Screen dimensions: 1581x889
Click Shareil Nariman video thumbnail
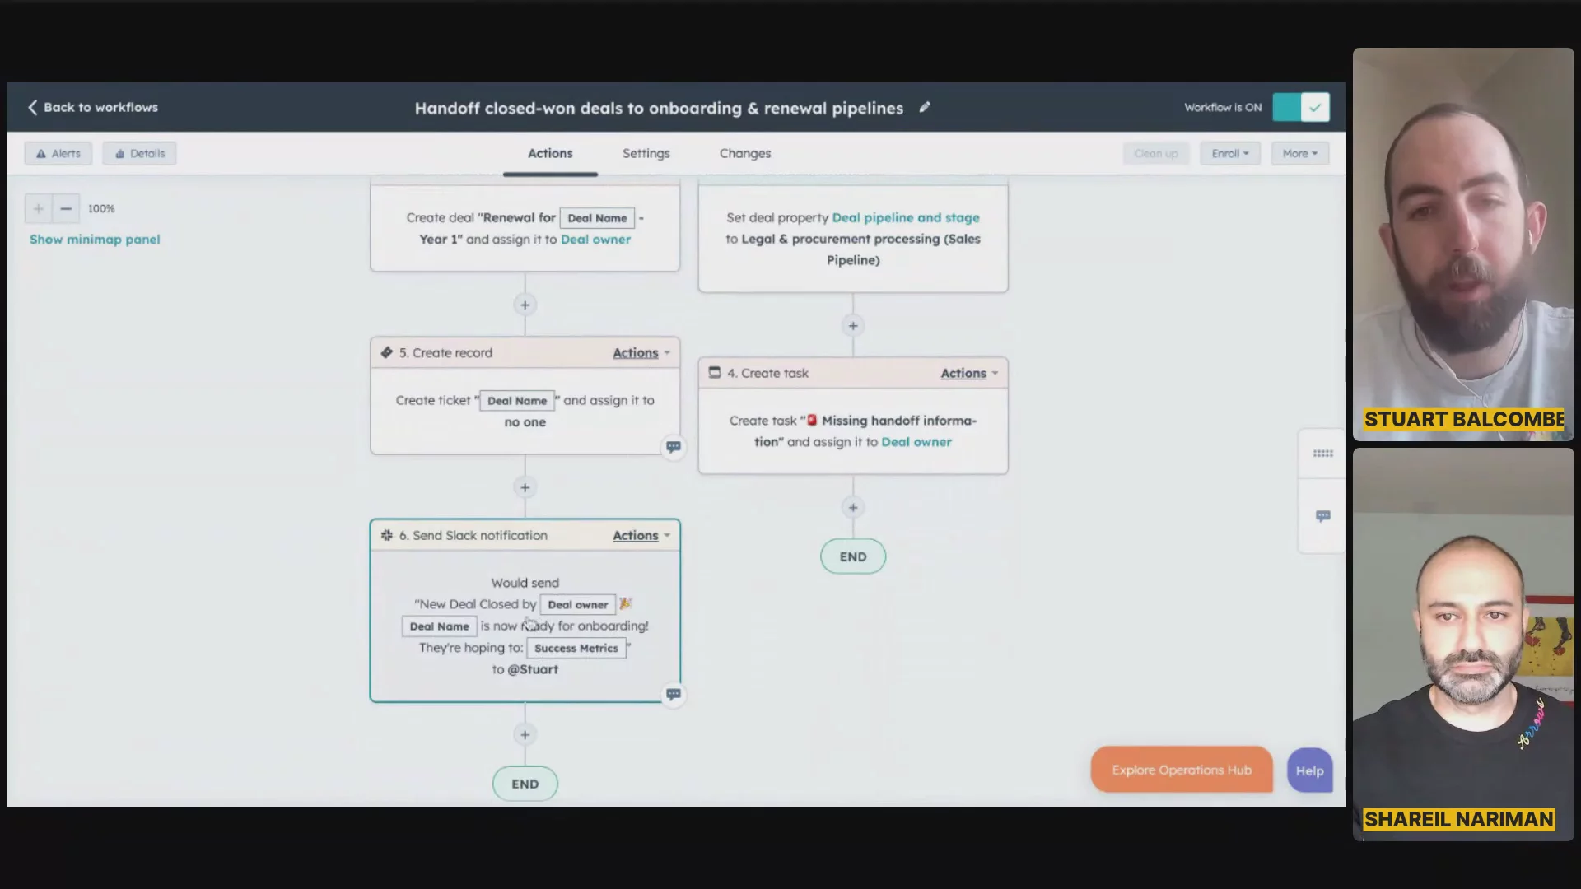1463,644
